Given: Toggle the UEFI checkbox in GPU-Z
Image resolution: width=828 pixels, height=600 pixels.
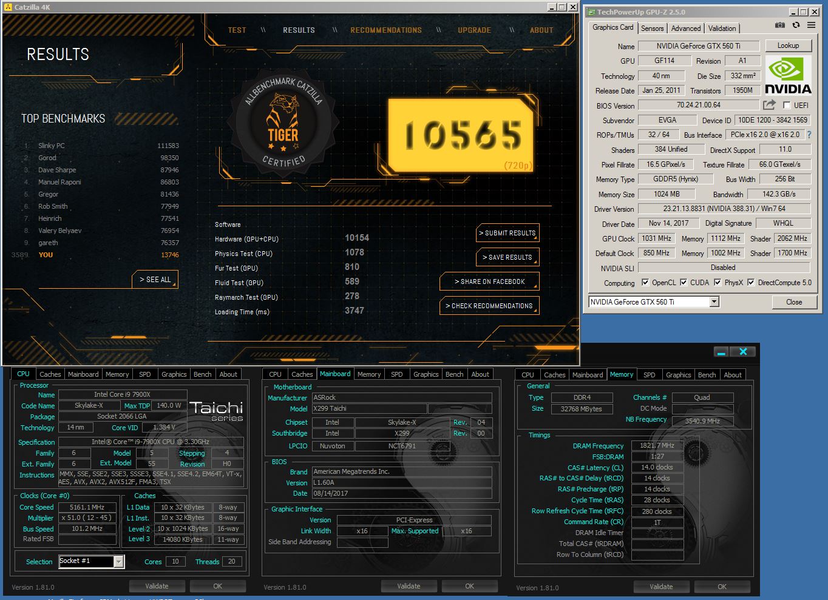Looking at the screenshot, I should [787, 105].
